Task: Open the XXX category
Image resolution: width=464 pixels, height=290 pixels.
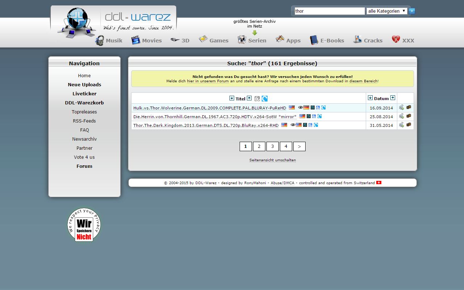Action: (x=403, y=40)
